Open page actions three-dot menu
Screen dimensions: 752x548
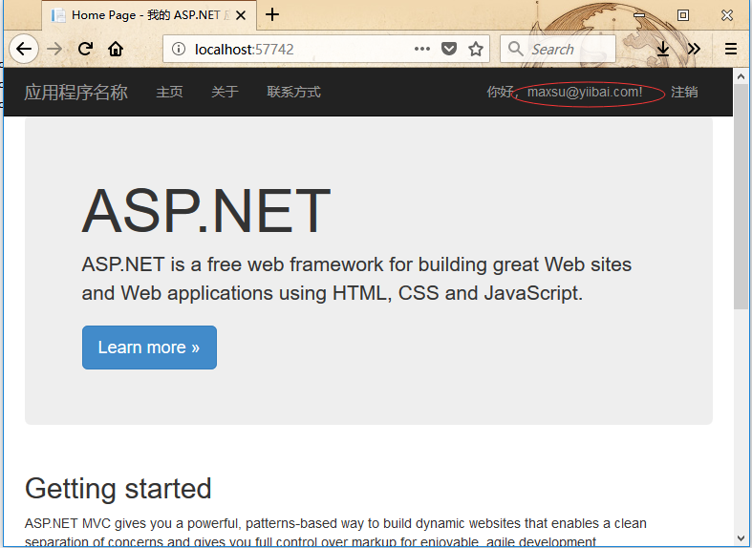coord(421,49)
